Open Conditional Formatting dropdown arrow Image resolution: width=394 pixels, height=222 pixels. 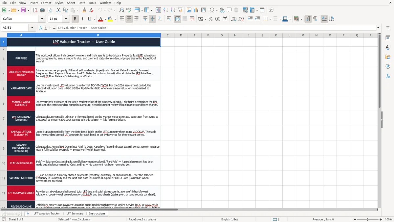coord(301,19)
